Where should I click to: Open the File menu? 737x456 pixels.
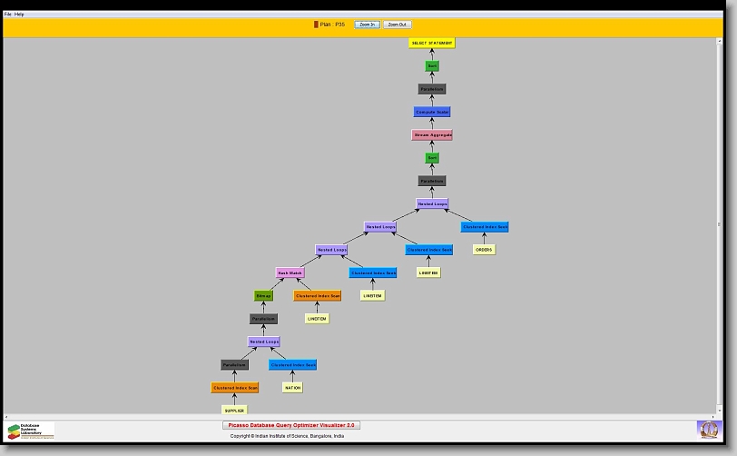click(7, 15)
